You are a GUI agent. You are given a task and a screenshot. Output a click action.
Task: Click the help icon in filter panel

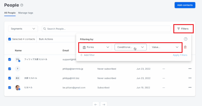[185, 39]
